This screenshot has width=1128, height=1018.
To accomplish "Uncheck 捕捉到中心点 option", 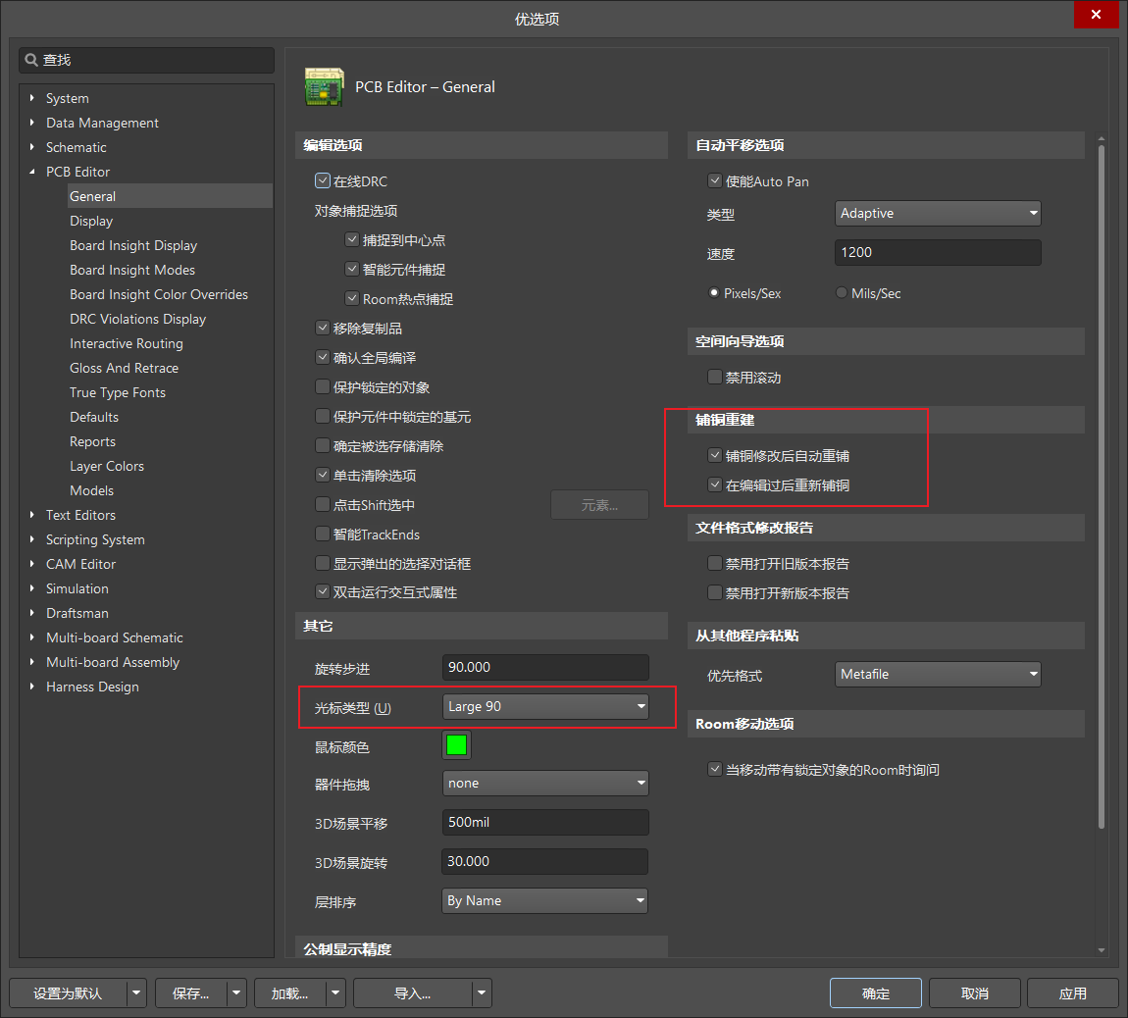I will click(x=352, y=239).
